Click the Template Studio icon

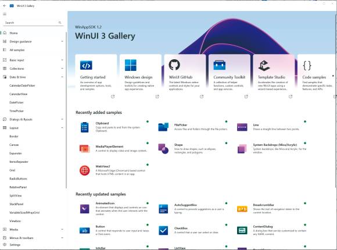[x=264, y=65]
